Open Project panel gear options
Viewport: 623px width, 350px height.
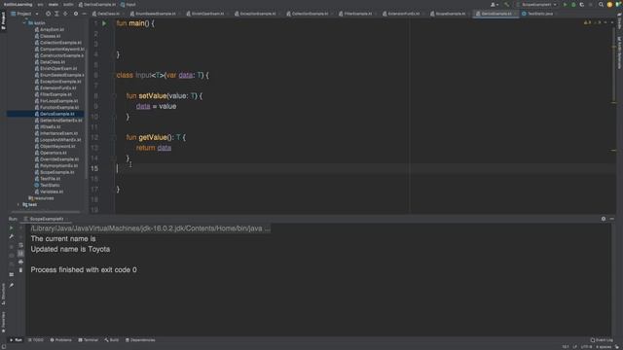coord(76,14)
